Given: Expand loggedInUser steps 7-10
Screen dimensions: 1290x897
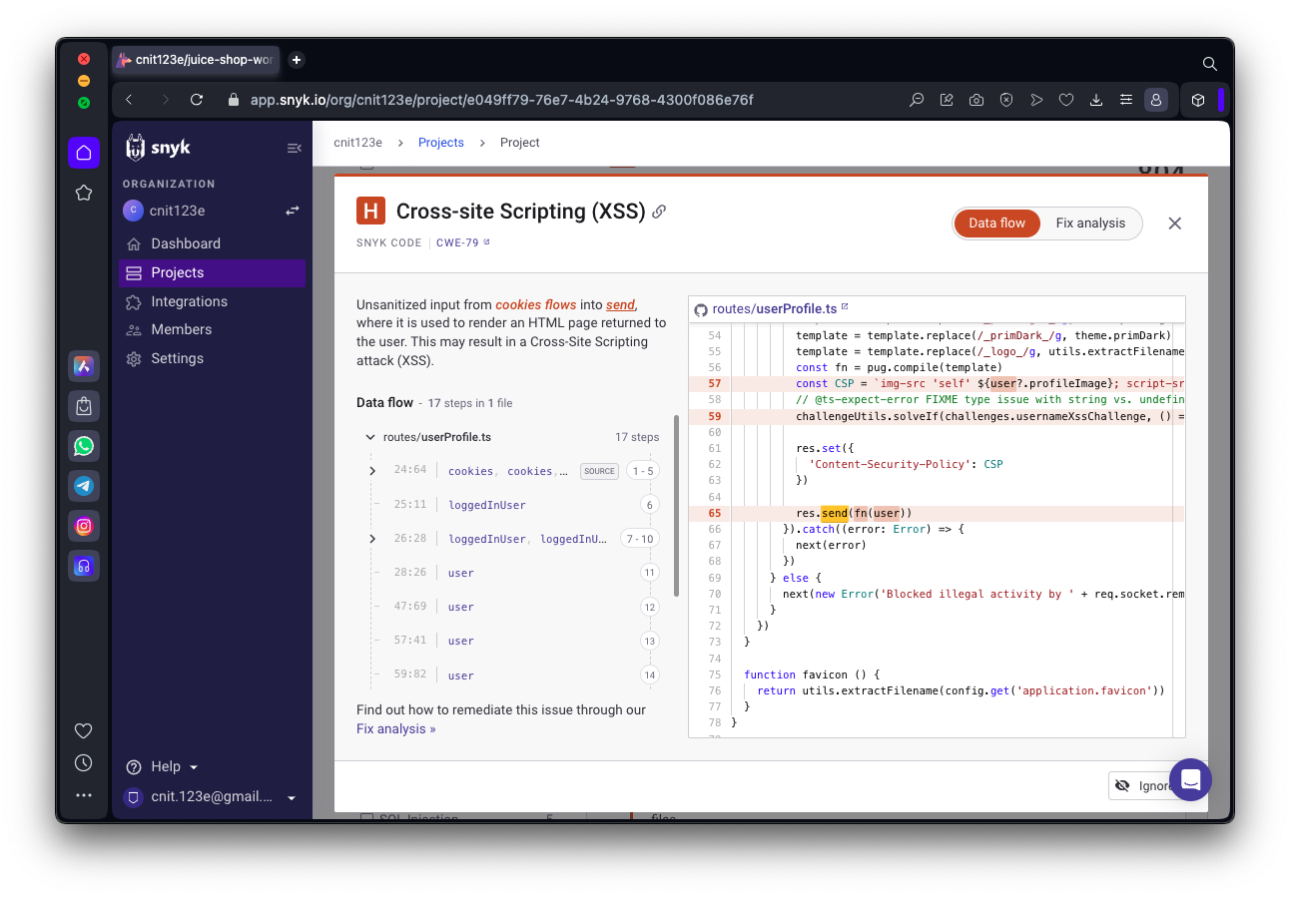Looking at the screenshot, I should (372, 539).
